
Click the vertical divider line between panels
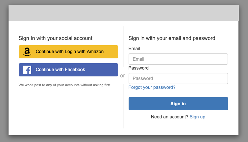pos(123,47)
